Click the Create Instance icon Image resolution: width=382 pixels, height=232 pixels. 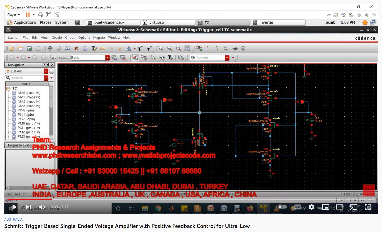(x=199, y=49)
